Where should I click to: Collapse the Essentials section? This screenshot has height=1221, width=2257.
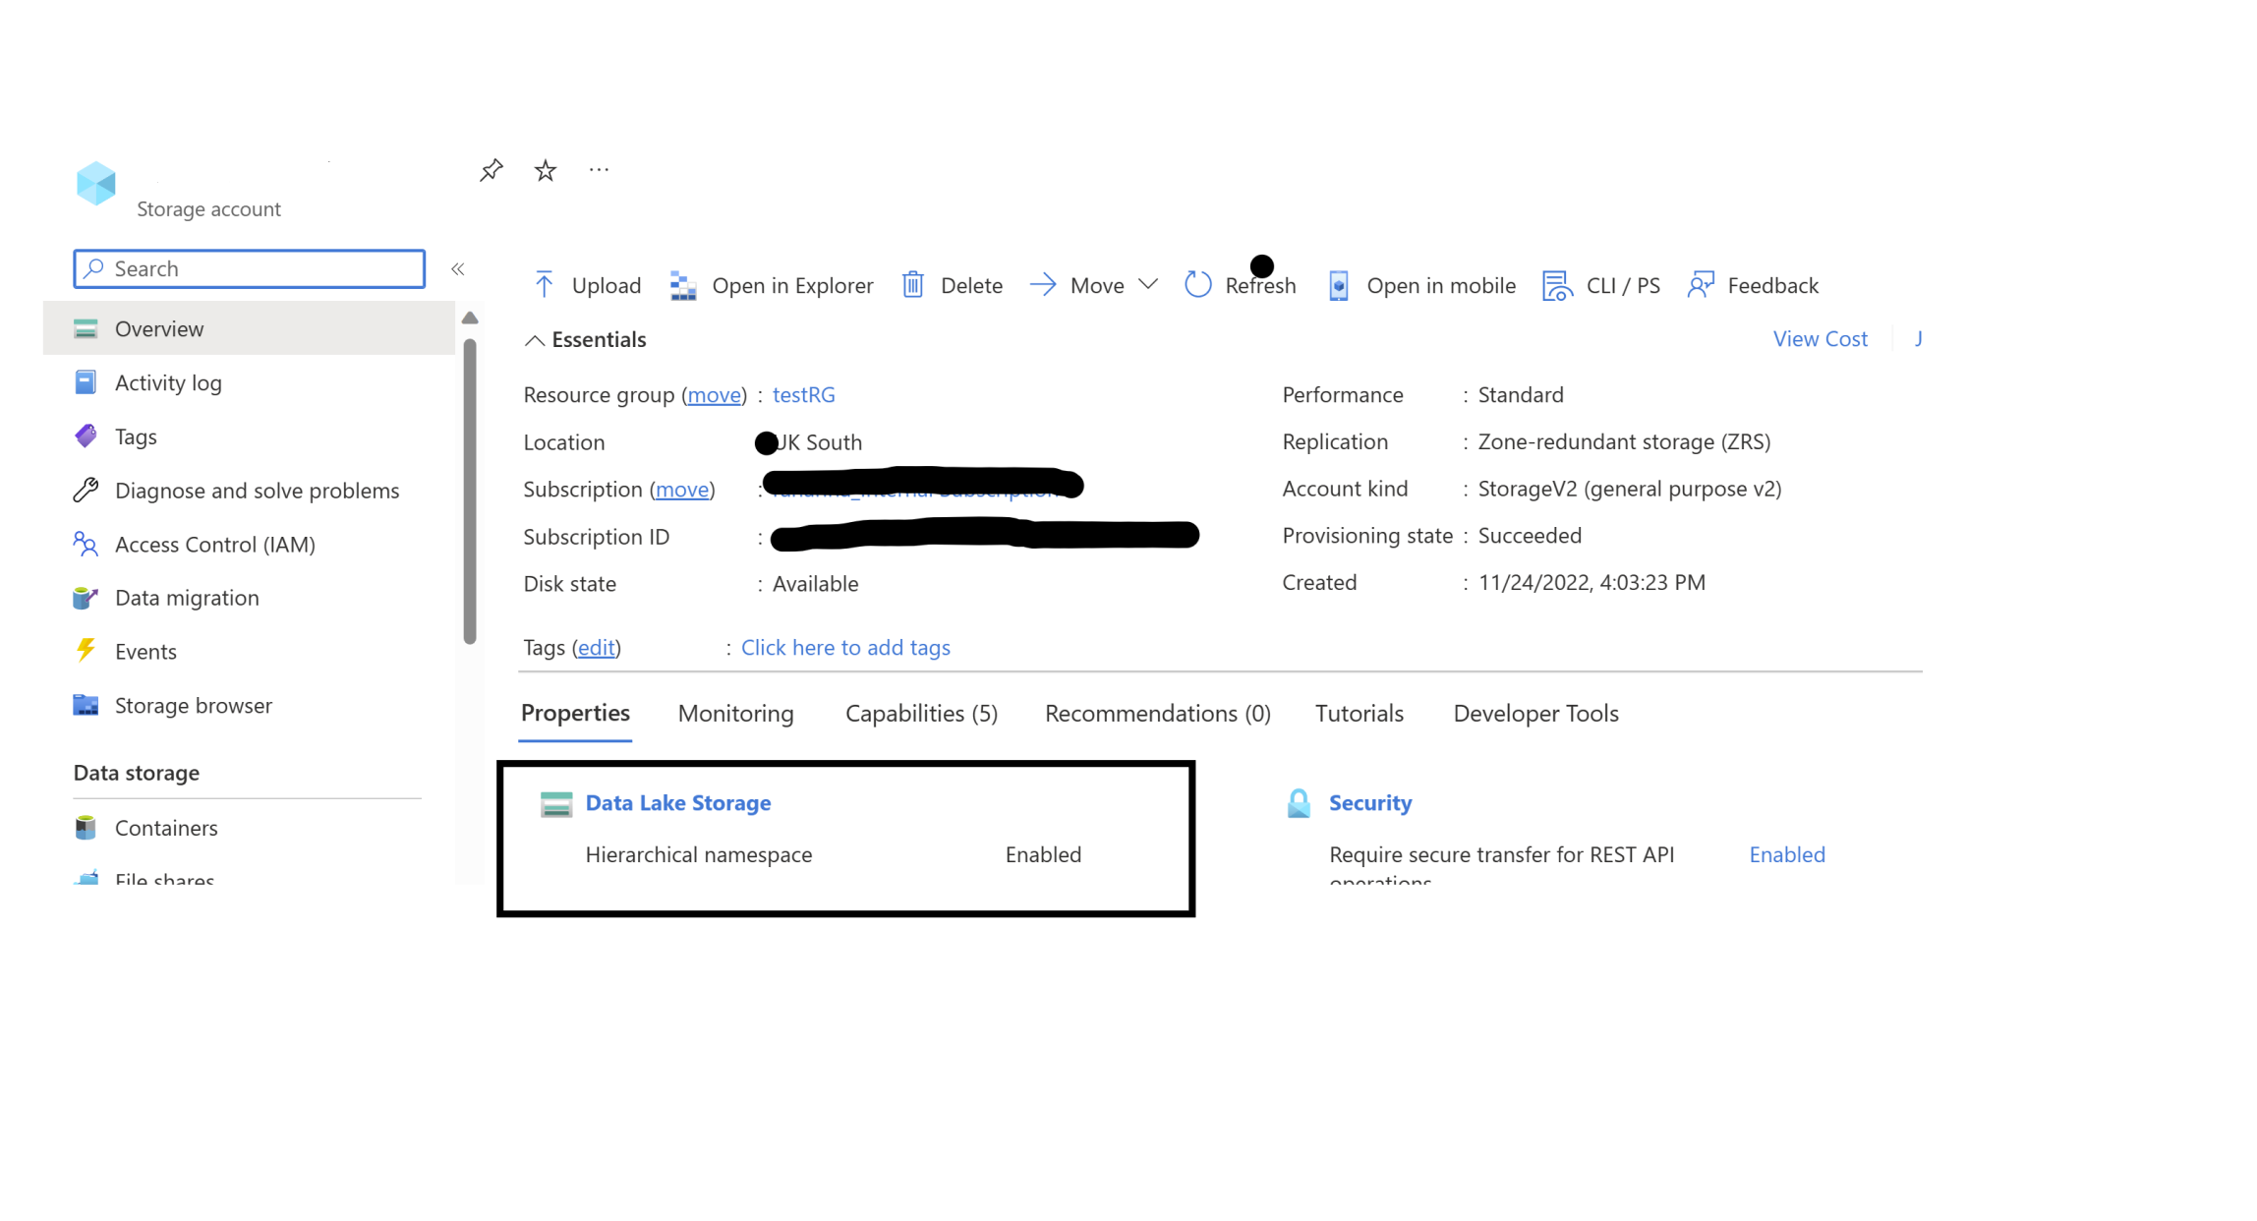(534, 340)
